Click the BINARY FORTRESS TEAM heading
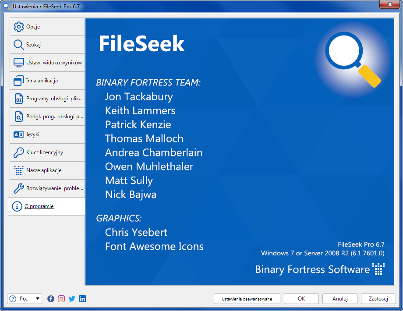This screenshot has height=311, width=403. 148,82
